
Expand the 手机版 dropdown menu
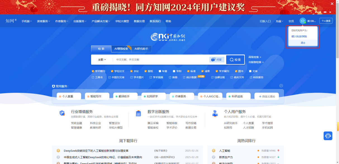pyautogui.click(x=27, y=21)
